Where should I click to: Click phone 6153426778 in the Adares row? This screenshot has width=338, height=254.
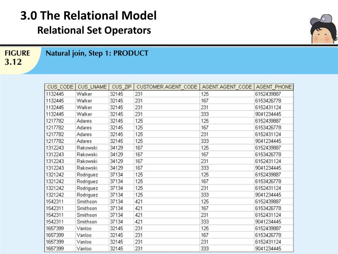tap(268, 128)
